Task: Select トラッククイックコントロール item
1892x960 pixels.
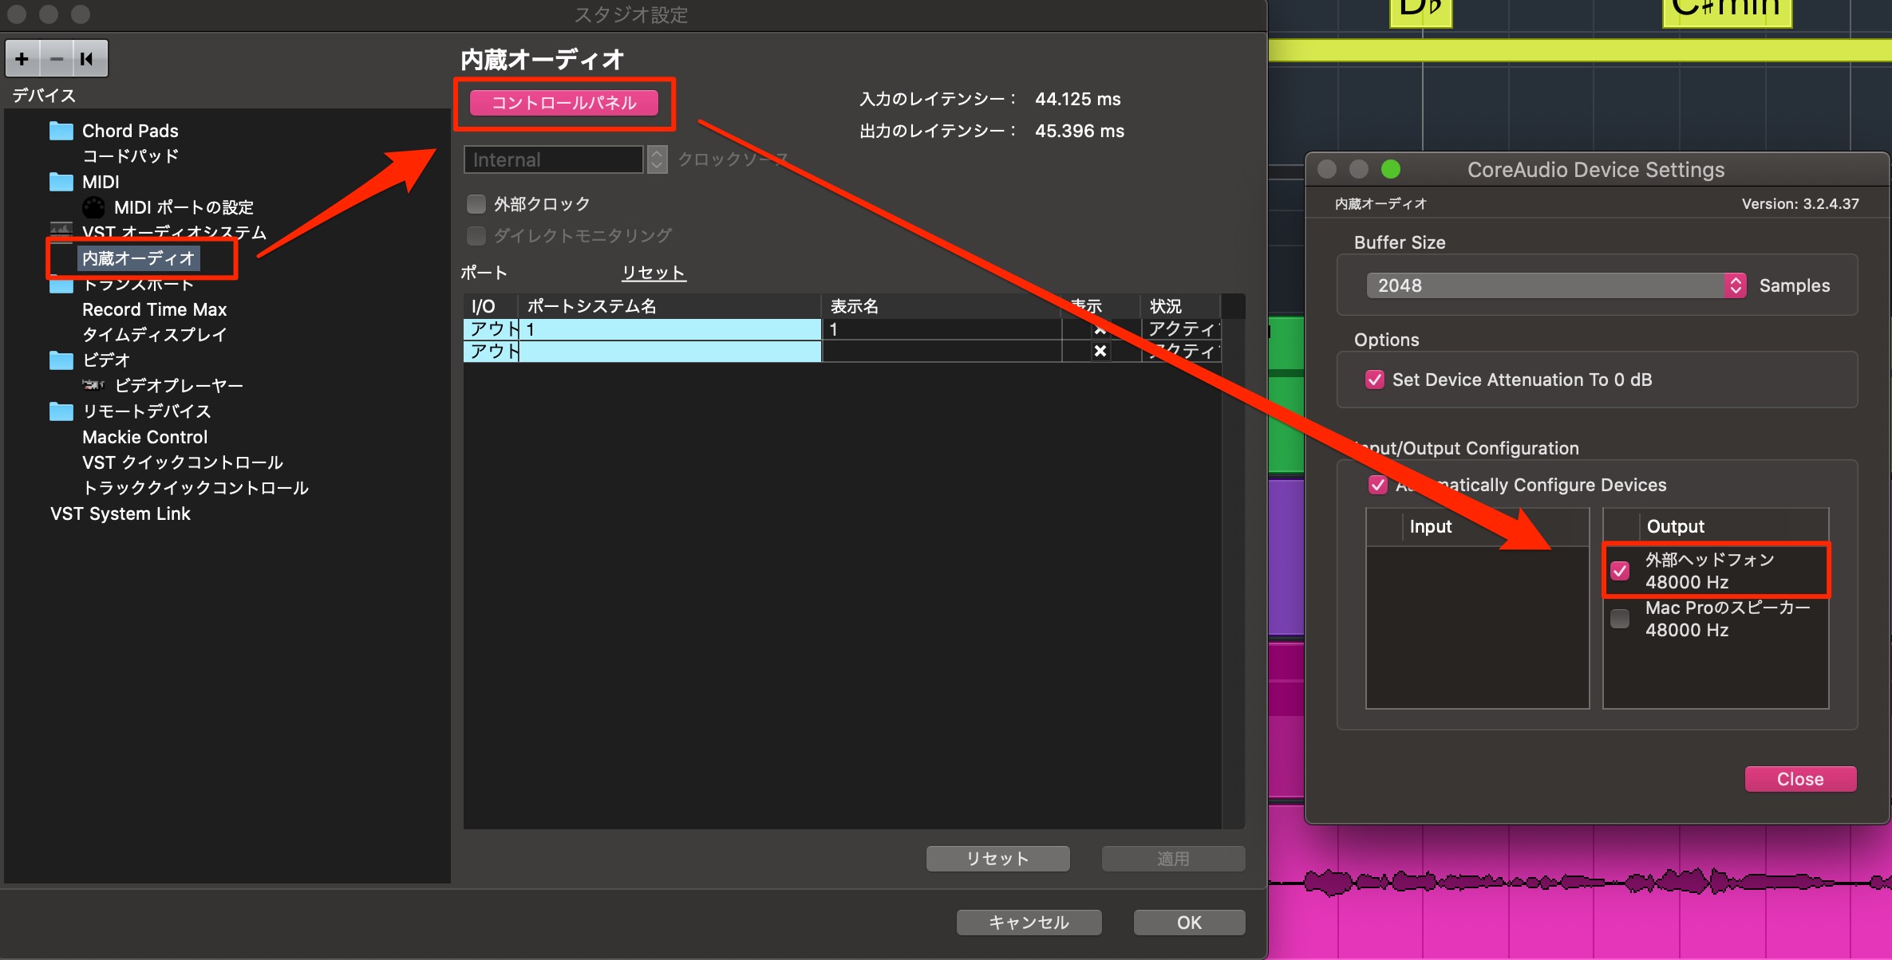Action: [196, 488]
